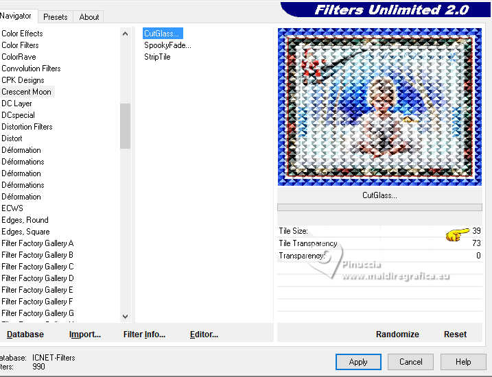Click the Import... button

pos(85,335)
